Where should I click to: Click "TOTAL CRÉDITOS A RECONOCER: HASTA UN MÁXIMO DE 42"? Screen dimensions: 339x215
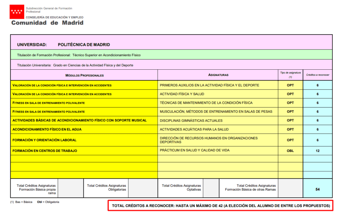coord(221,206)
